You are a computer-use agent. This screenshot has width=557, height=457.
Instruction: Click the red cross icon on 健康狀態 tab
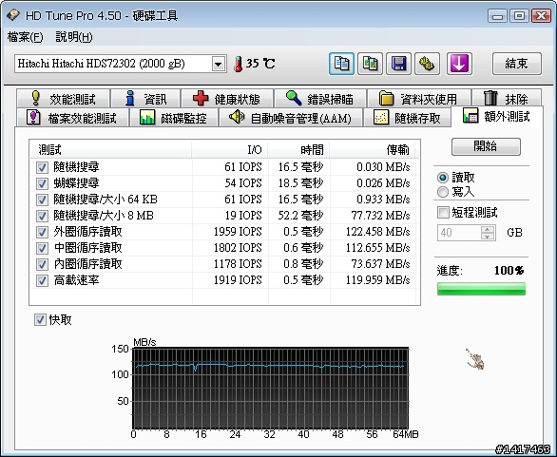(201, 99)
